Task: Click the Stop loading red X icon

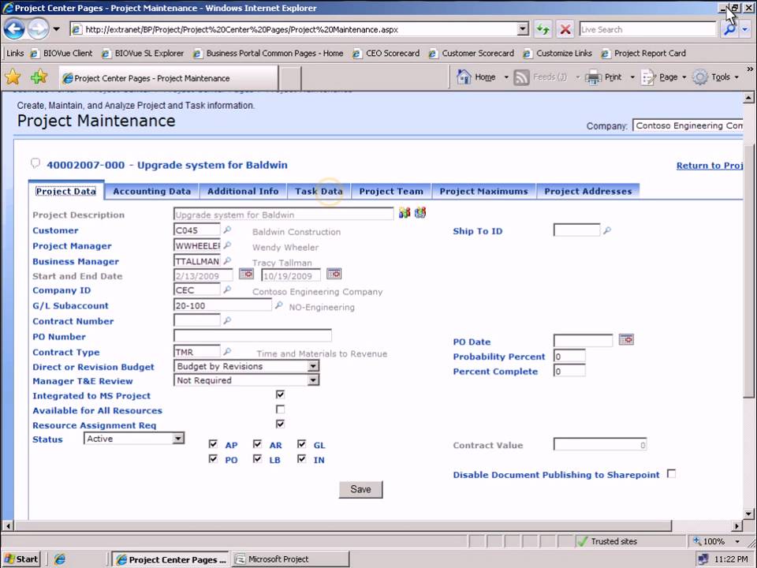Action: [565, 29]
